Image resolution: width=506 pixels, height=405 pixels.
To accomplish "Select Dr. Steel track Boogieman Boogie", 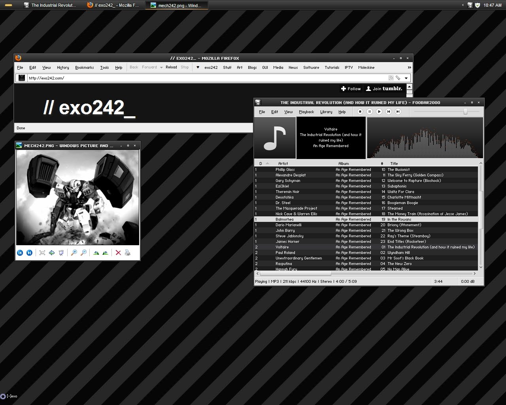I will 366,203.
